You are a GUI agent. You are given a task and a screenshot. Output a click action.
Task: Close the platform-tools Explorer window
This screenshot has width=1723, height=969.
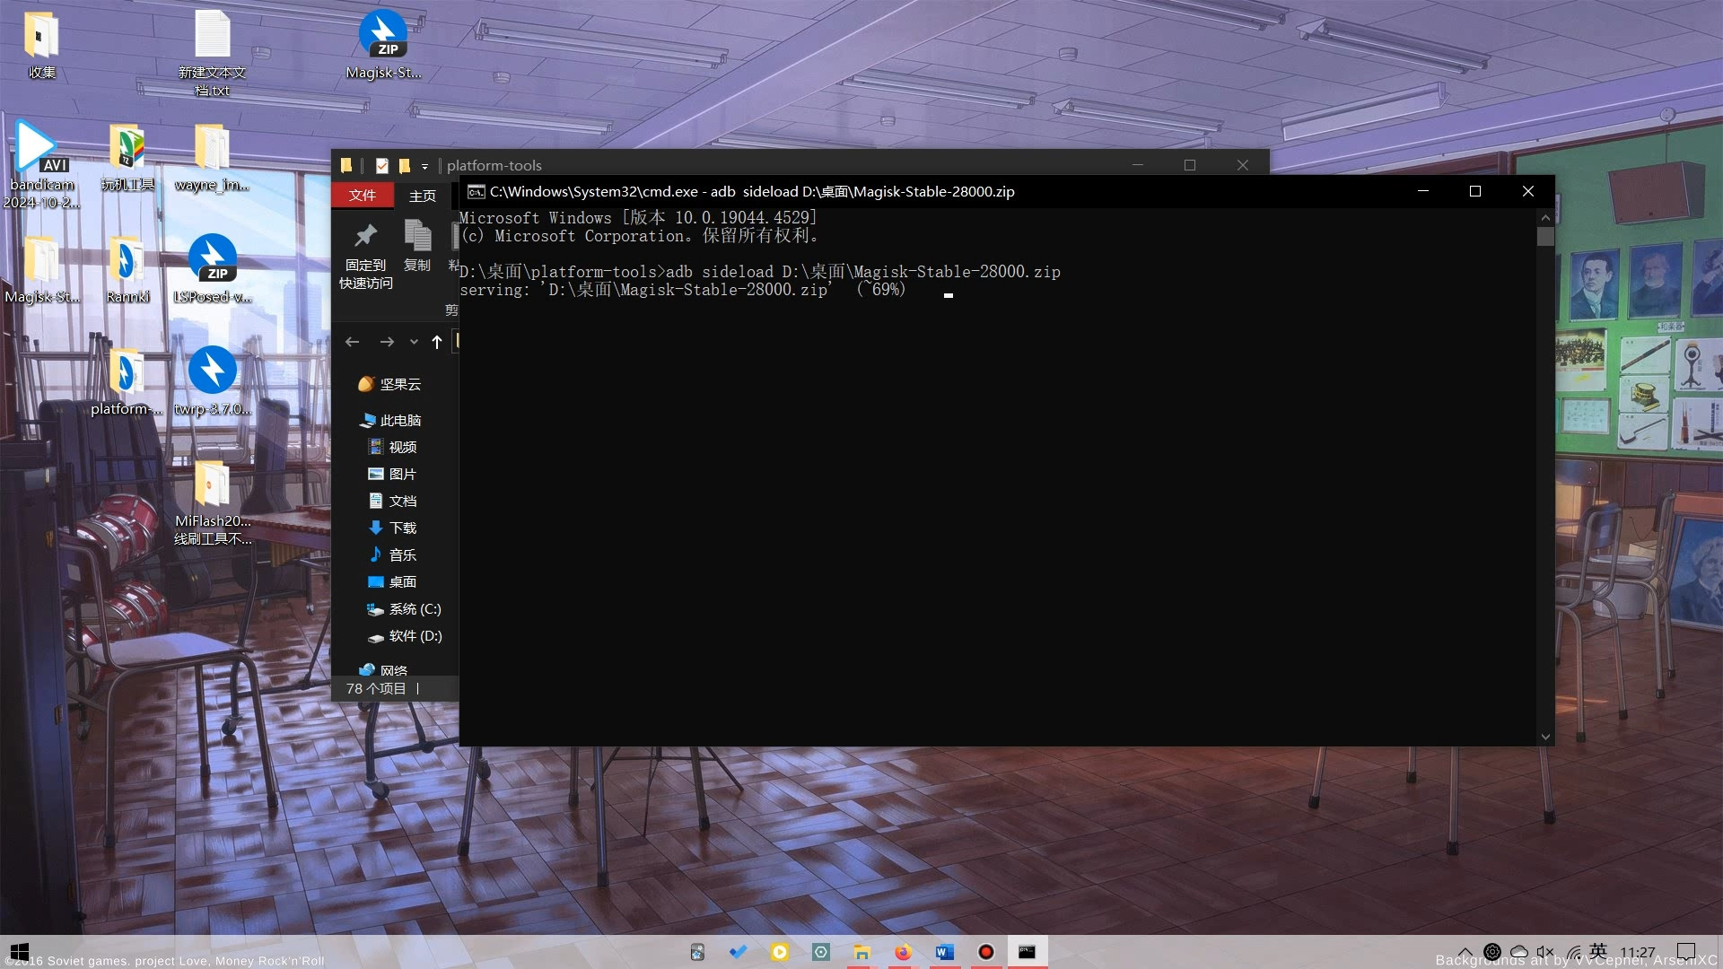(1243, 165)
